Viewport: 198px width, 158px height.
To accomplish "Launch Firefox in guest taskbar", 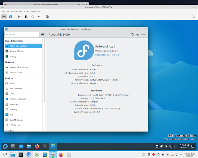I will [37, 146].
